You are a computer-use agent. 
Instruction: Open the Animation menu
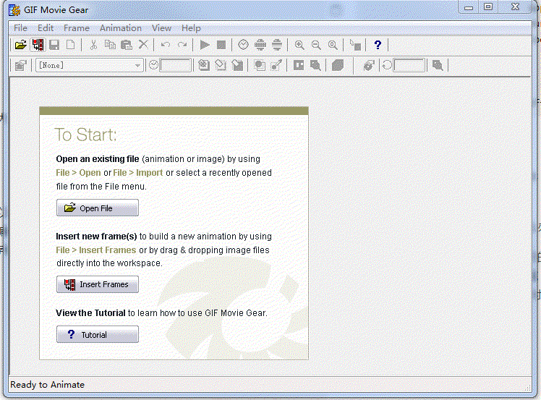point(121,28)
